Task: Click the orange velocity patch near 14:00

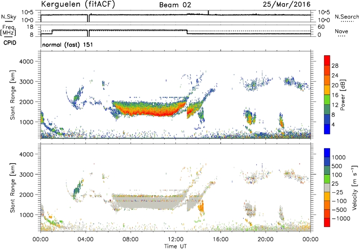Action: [x=201, y=208]
